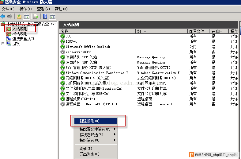Screen dimensions: 241x159
Task: Click the 名称 column header
Action: [x=97, y=31]
